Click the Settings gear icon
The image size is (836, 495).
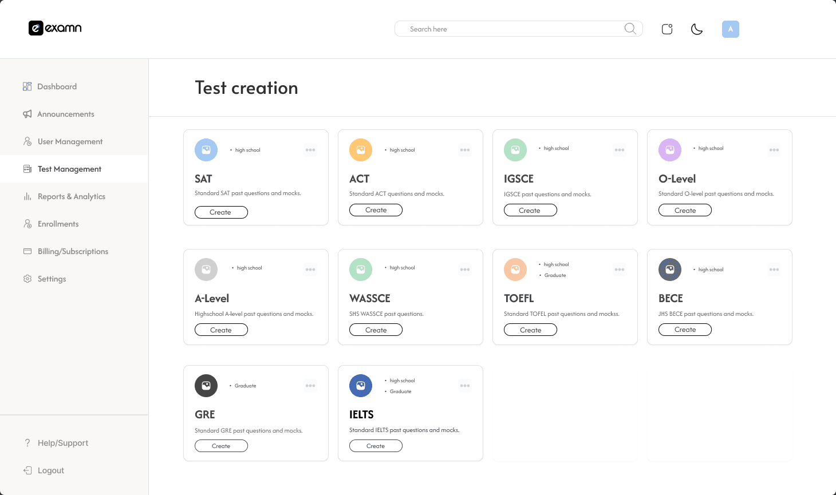[27, 279]
